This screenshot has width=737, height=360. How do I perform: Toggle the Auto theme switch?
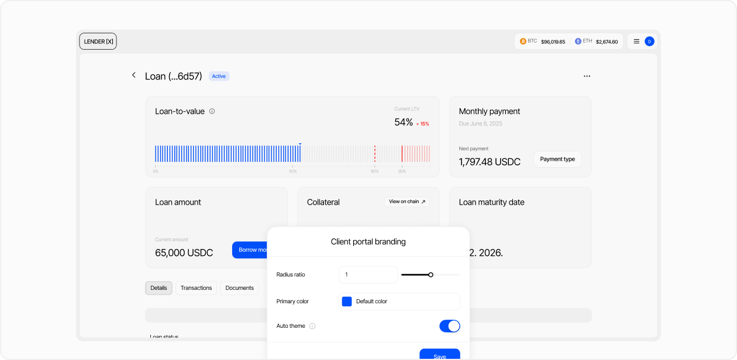(x=450, y=326)
